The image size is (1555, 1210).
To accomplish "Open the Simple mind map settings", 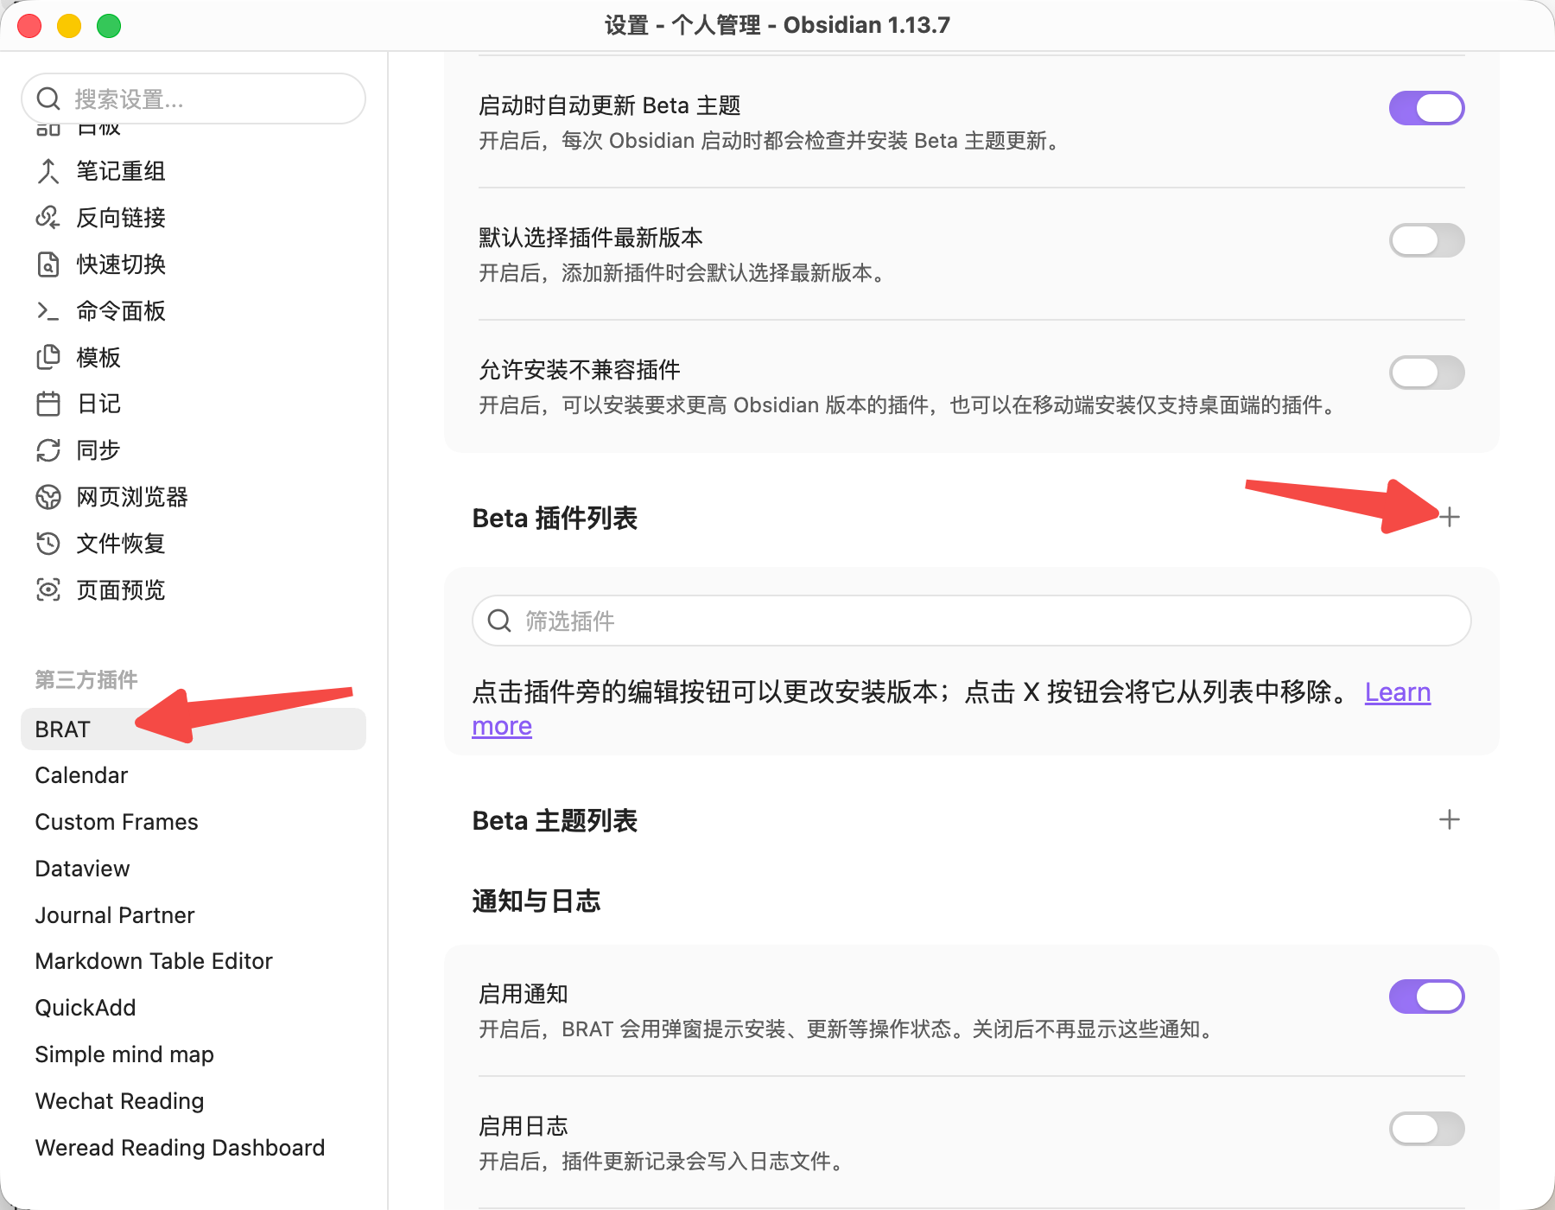I will pos(194,1054).
